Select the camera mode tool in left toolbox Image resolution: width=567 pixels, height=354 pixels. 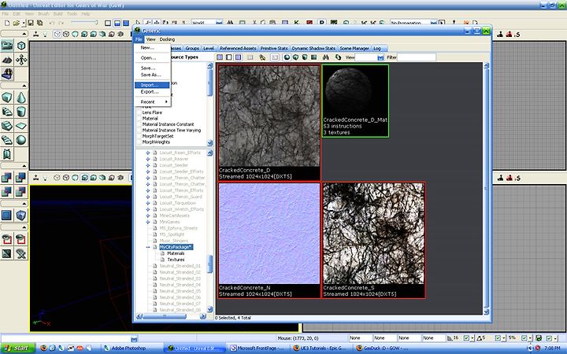click(7, 46)
